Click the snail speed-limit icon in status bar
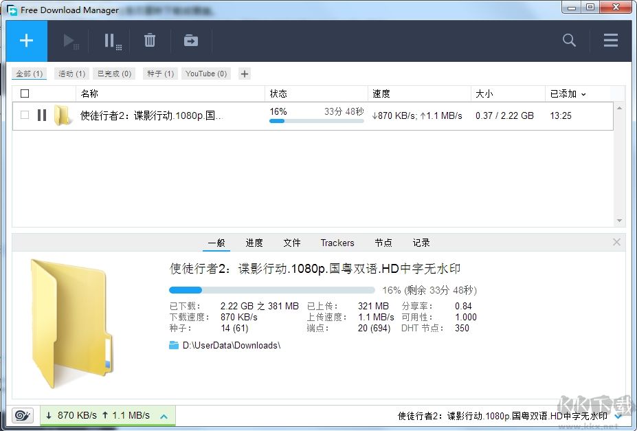This screenshot has height=431, width=637. click(x=21, y=415)
